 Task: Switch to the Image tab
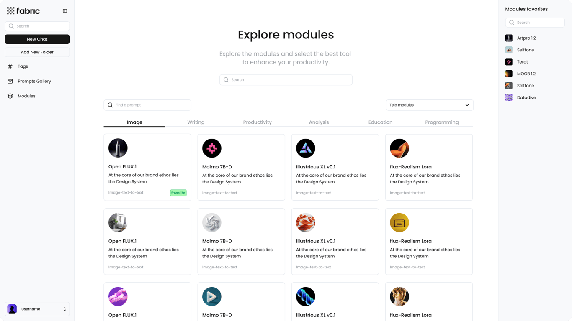(134, 122)
